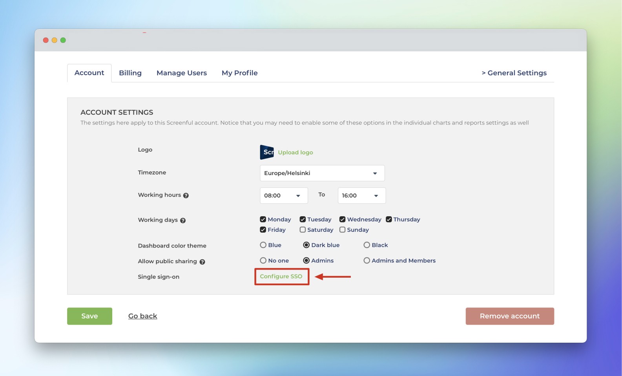
Task: Click the Go back link
Action: click(142, 316)
